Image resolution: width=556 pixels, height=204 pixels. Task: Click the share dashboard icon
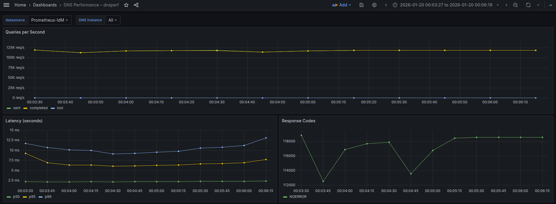point(136,5)
